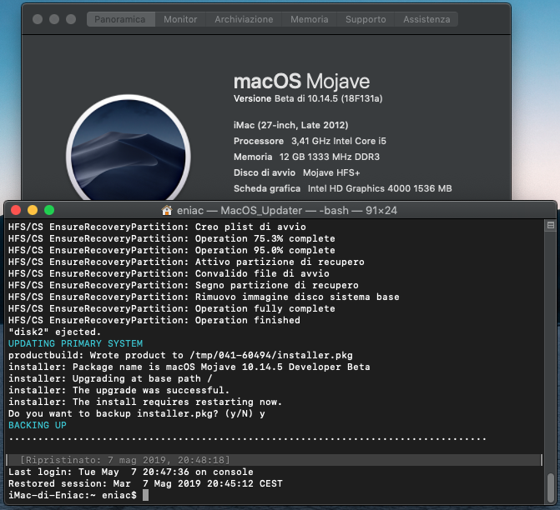Click the 'Do you want to backup installer.pkg?' line
560x510 pixels.
tap(137, 413)
